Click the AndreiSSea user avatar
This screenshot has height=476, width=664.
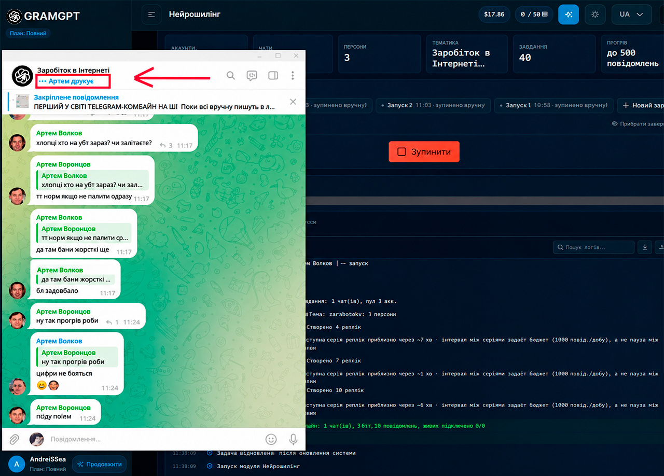pos(16,464)
